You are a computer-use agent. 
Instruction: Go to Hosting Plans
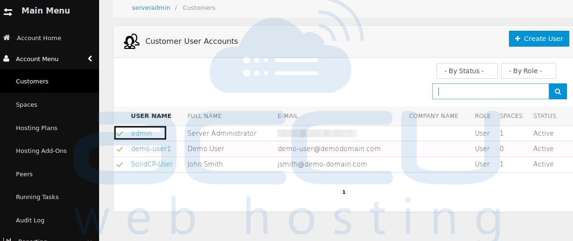[36, 128]
